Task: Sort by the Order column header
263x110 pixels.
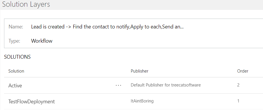Action: 242,71
